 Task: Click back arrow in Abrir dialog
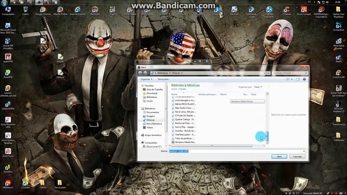click(140, 73)
